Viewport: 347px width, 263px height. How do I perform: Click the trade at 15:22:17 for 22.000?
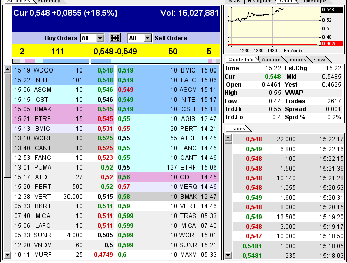pos(288,139)
